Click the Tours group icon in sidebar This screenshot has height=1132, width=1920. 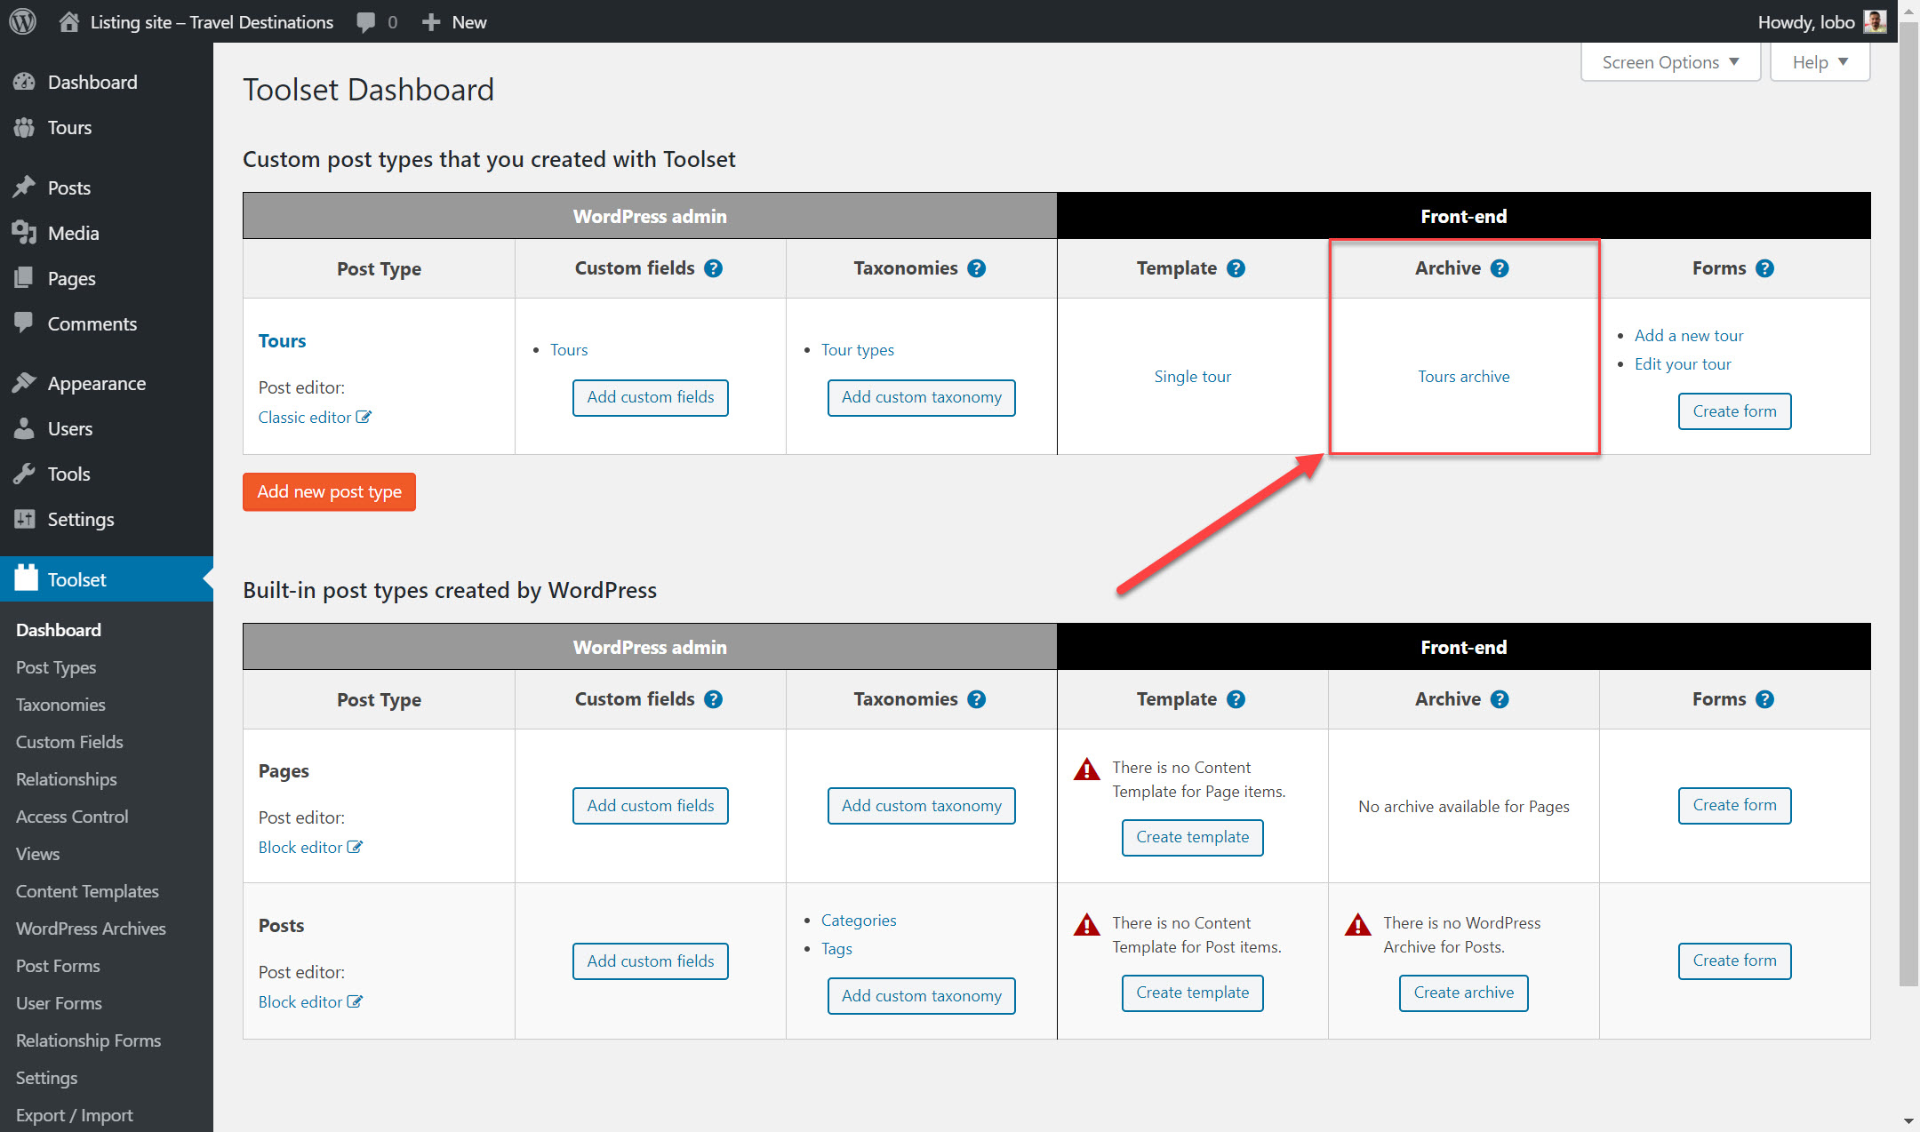coord(24,127)
